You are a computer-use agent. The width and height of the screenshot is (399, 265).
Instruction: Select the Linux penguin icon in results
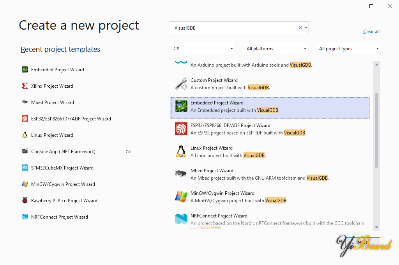point(181,152)
